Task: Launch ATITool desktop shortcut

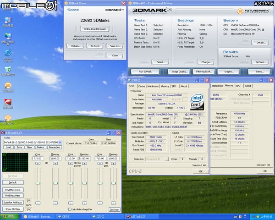Action: pos(8,104)
